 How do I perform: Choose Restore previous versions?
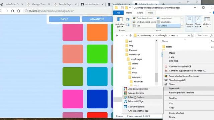(181, 93)
